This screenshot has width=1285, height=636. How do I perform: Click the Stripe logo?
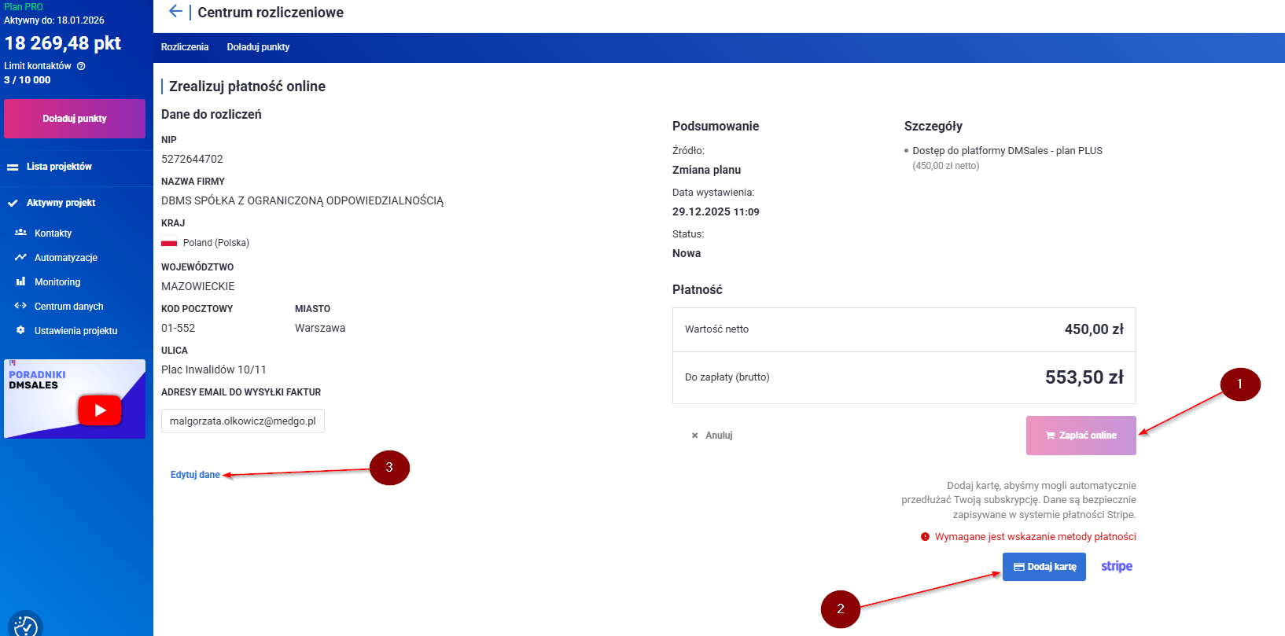(1116, 567)
